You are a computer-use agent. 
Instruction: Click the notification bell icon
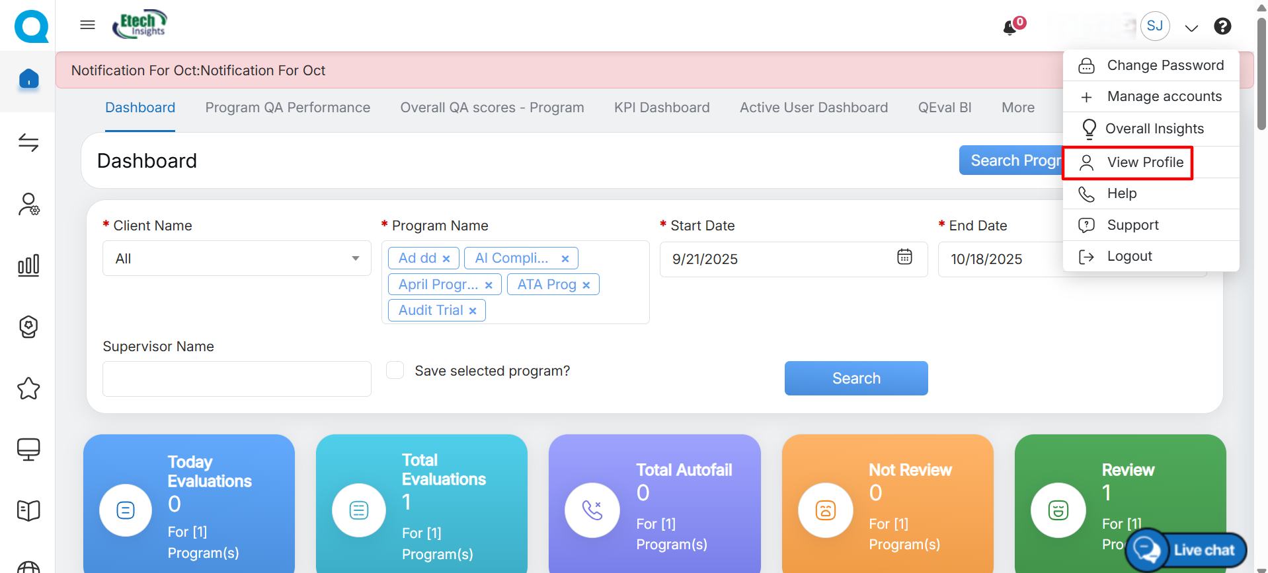tap(1010, 28)
